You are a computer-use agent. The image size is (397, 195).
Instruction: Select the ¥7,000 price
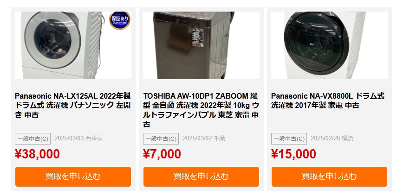pyautogui.click(x=162, y=154)
